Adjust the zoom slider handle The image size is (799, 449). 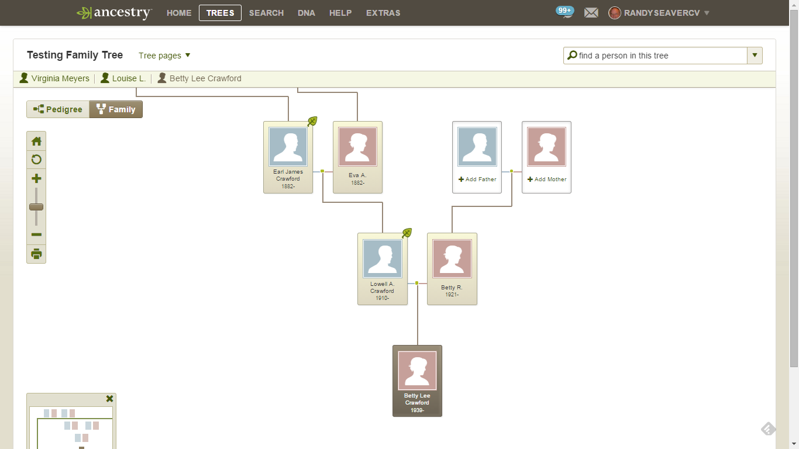36,206
